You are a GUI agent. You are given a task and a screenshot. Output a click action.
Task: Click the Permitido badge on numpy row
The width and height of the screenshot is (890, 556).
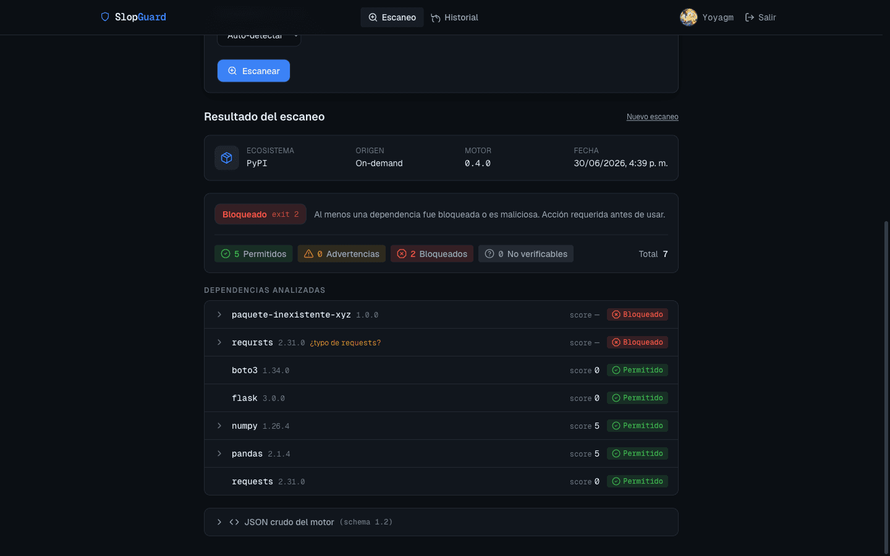(x=637, y=426)
